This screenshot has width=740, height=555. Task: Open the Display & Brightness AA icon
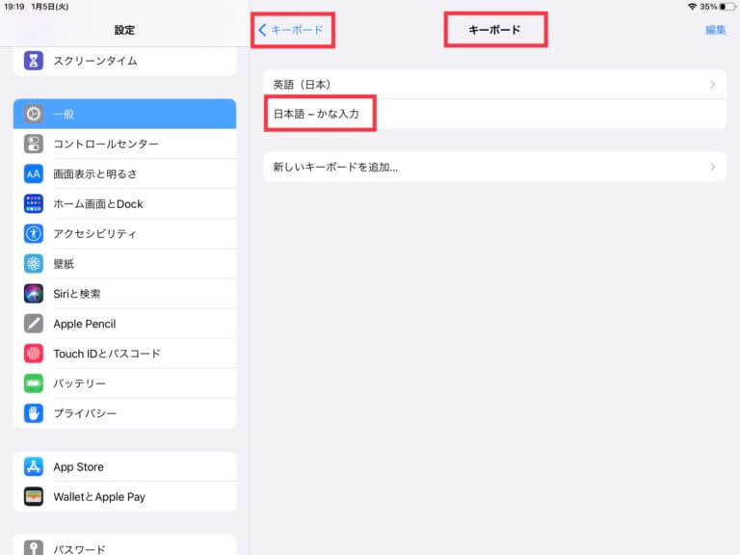point(34,174)
